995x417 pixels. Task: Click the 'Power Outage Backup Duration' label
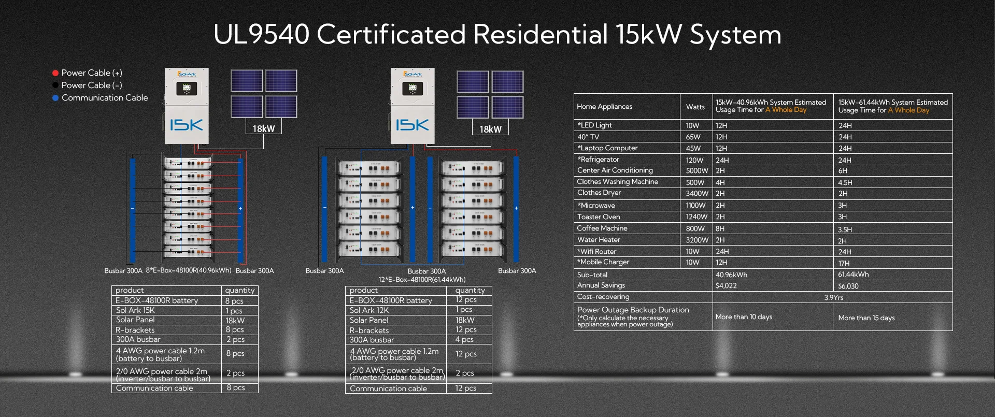pyautogui.click(x=633, y=310)
